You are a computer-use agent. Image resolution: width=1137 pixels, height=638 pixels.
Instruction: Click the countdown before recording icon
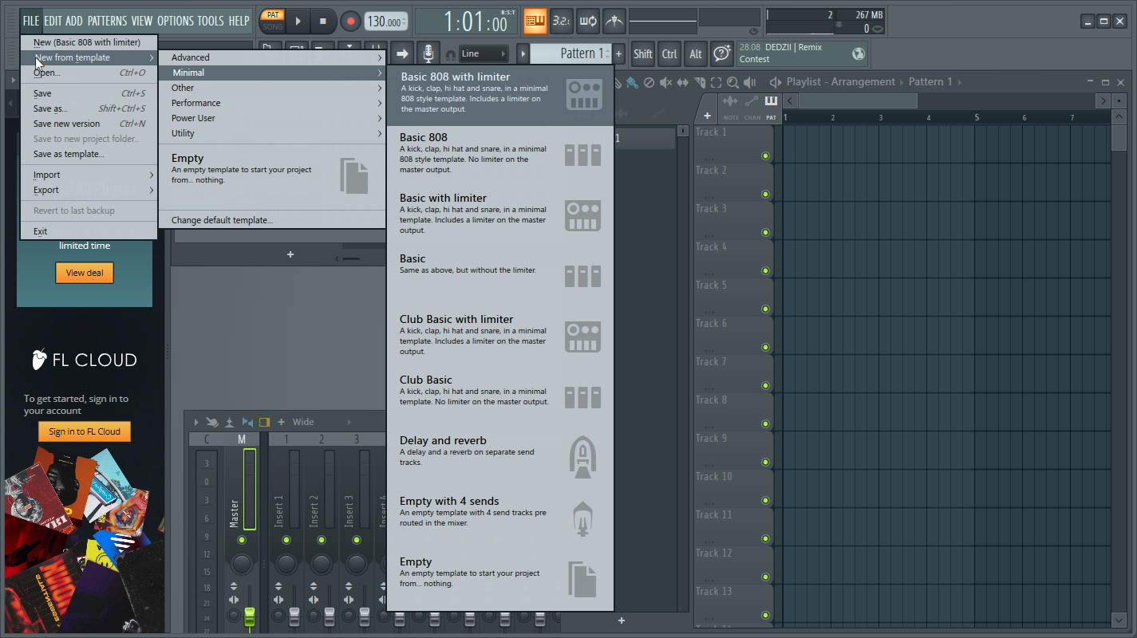562,21
